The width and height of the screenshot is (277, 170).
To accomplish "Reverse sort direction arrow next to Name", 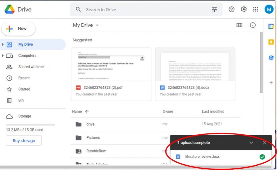I will coord(86,112).
